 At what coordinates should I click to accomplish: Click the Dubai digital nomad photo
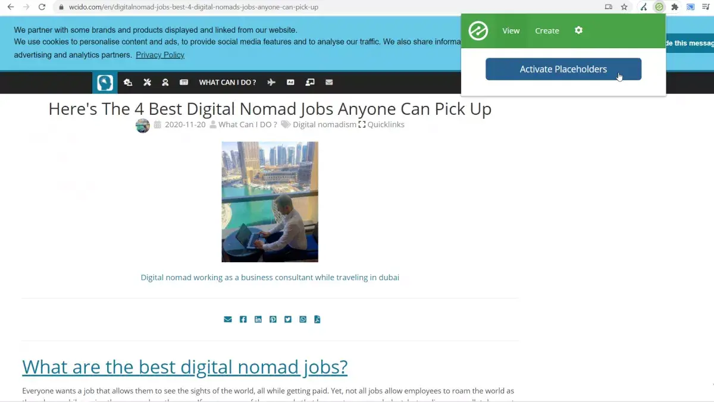[x=270, y=202]
